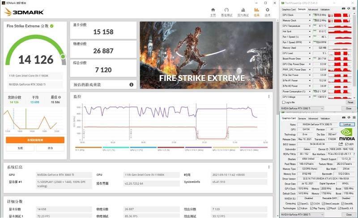Click the camera icon in the GPU-Z Graphics Card window
The width and height of the screenshot is (358, 218).
(344, 118)
